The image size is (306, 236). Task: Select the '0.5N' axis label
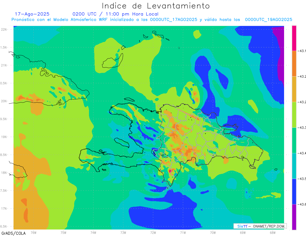pyautogui.click(x=3, y=83)
